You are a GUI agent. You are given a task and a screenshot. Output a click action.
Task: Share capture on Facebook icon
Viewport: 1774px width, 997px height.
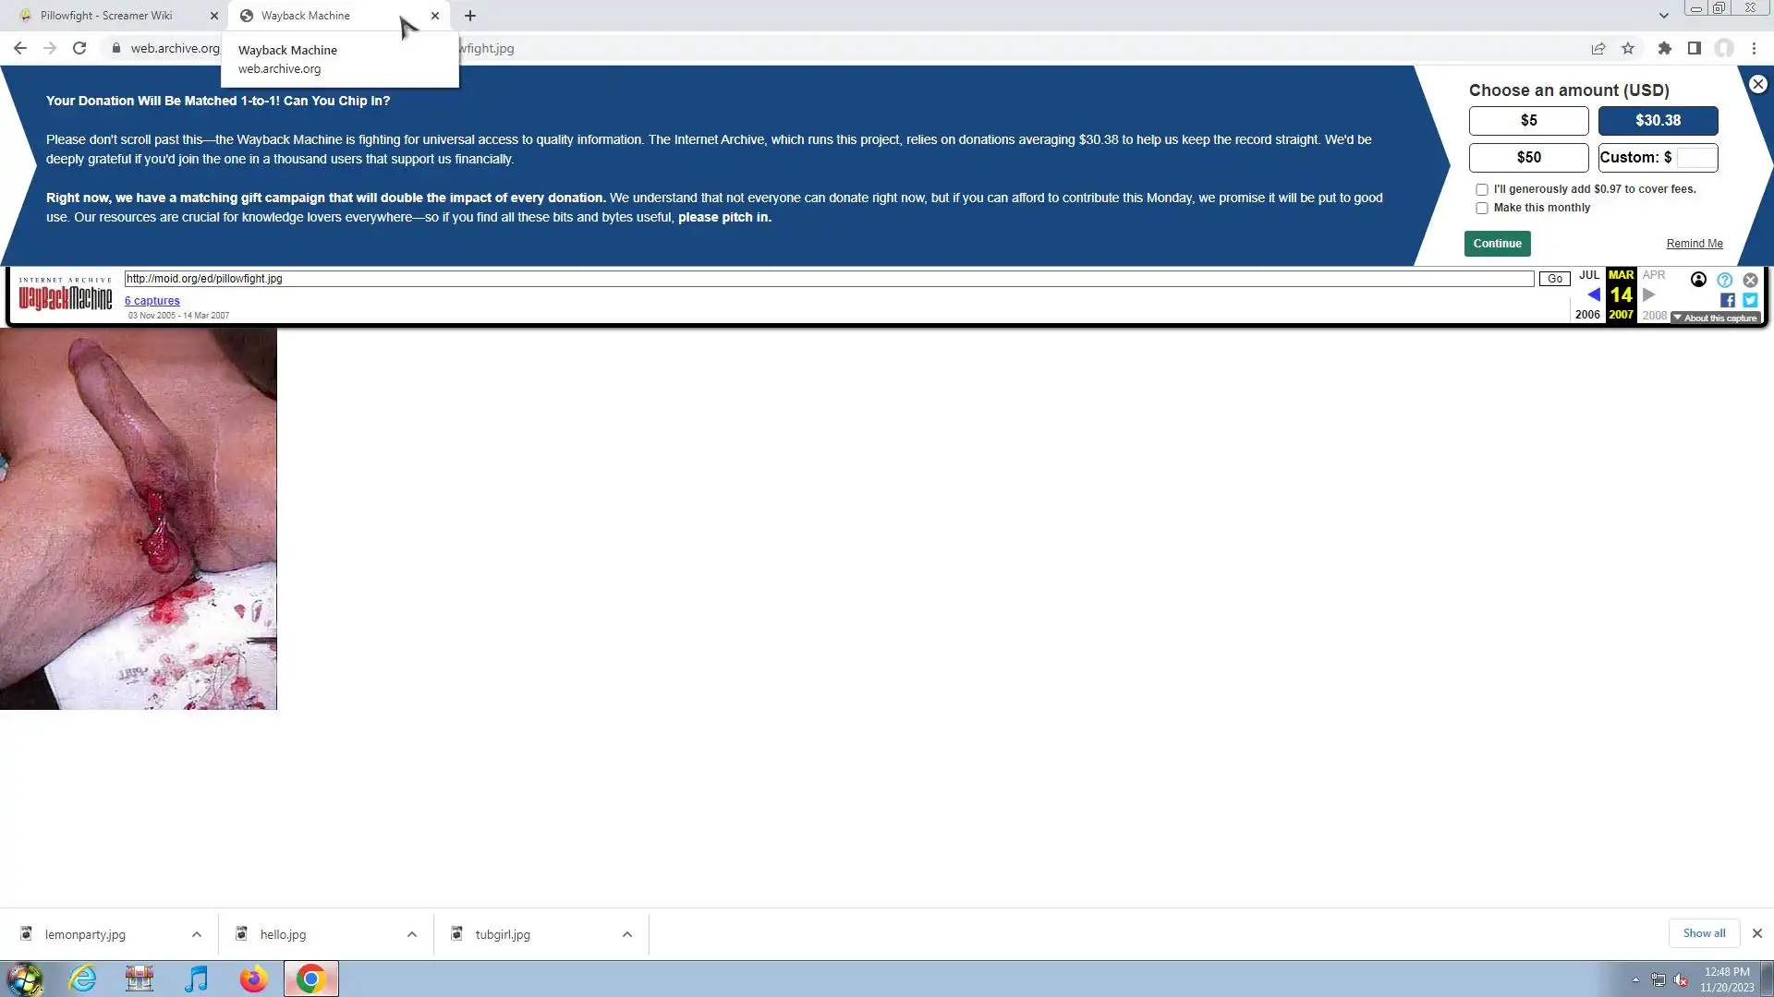point(1727,300)
